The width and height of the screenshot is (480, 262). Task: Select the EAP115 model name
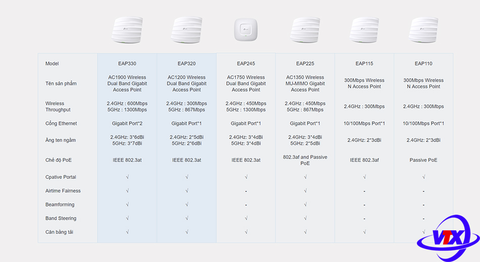364,63
